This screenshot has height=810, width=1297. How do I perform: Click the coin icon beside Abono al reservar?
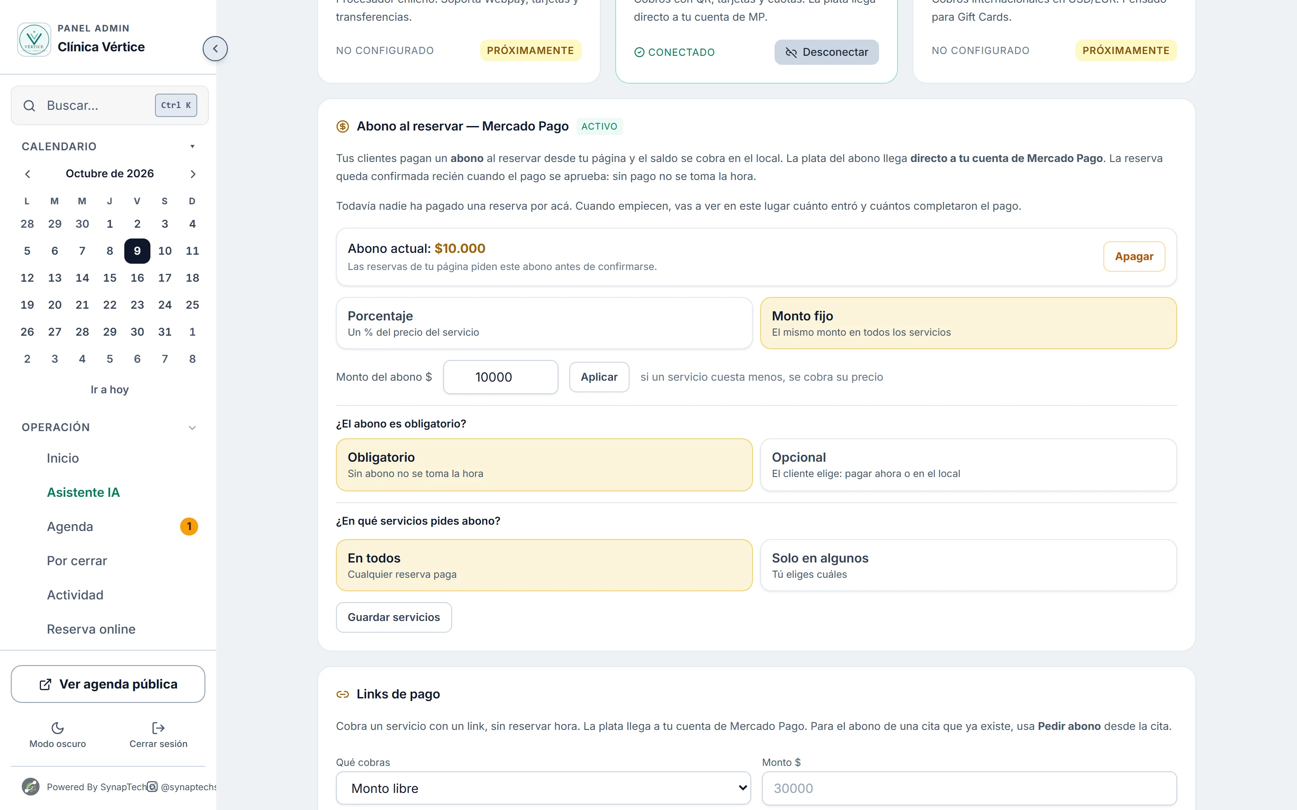pyautogui.click(x=342, y=126)
